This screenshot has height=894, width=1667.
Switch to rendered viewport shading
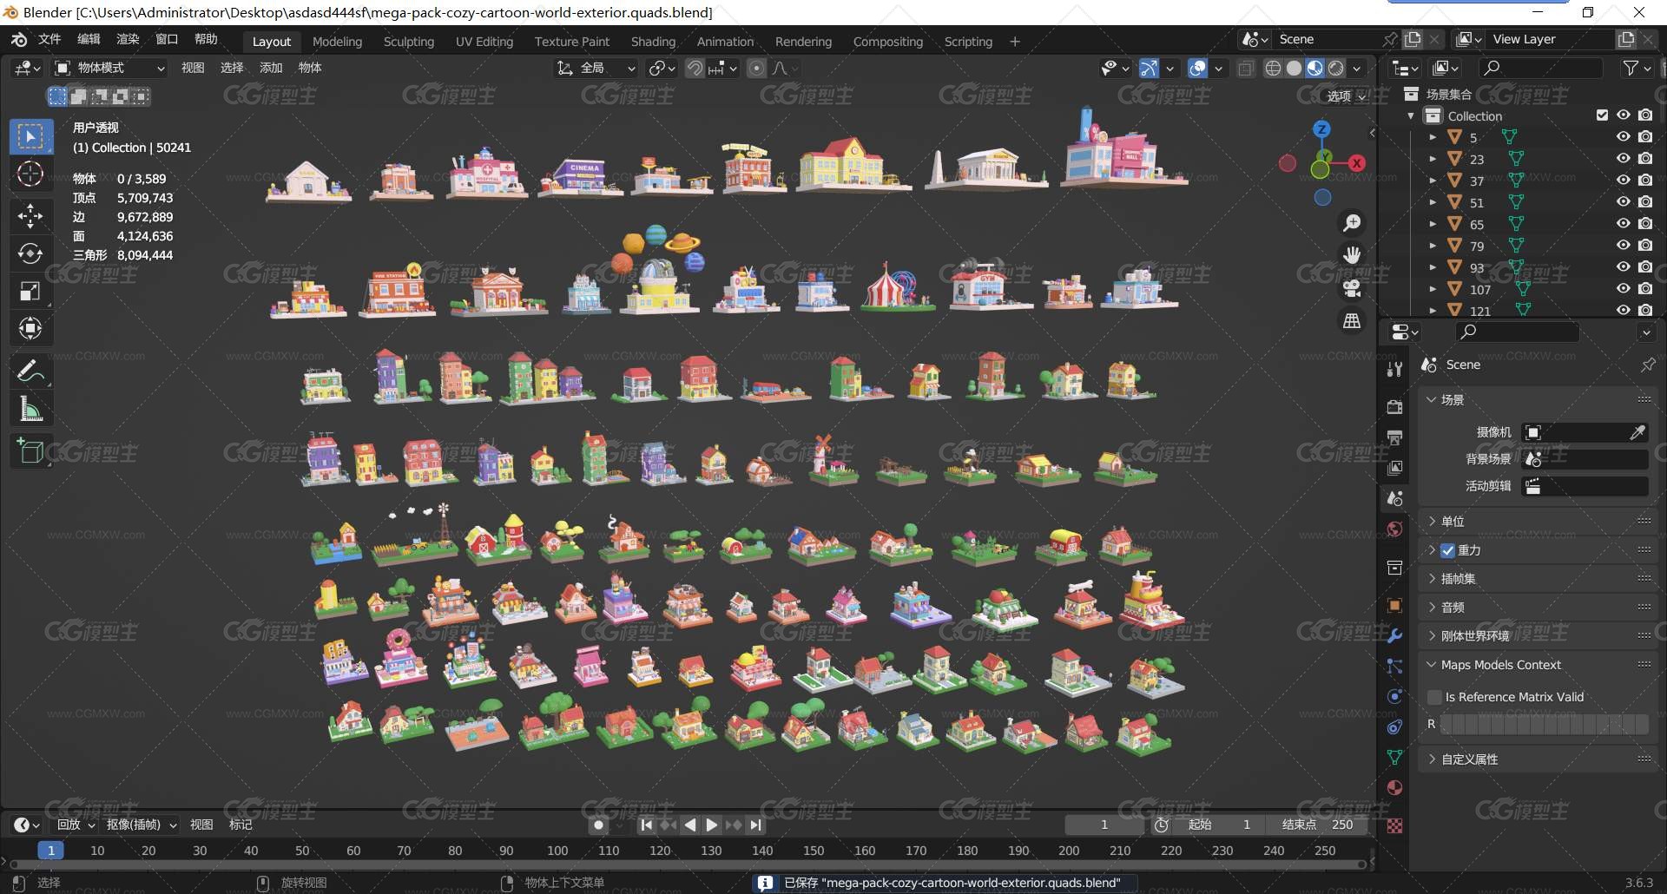pyautogui.click(x=1336, y=68)
